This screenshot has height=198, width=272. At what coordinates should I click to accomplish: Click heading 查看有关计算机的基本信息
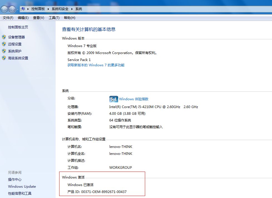click(x=89, y=29)
